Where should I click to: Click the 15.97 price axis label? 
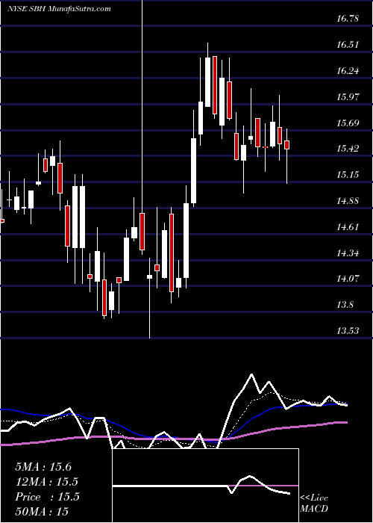pos(348,96)
